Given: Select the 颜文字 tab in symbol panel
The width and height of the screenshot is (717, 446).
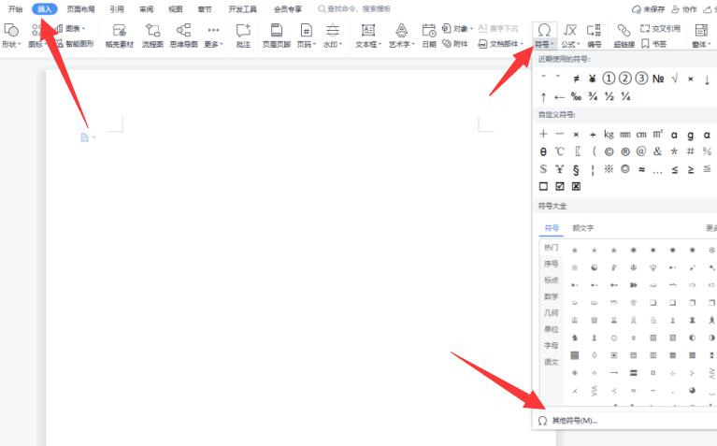Looking at the screenshot, I should [582, 228].
